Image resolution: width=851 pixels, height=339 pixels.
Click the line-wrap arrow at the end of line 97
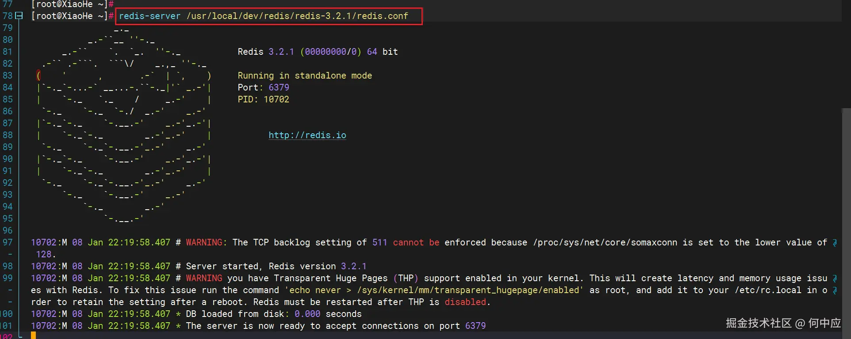pyautogui.click(x=835, y=243)
